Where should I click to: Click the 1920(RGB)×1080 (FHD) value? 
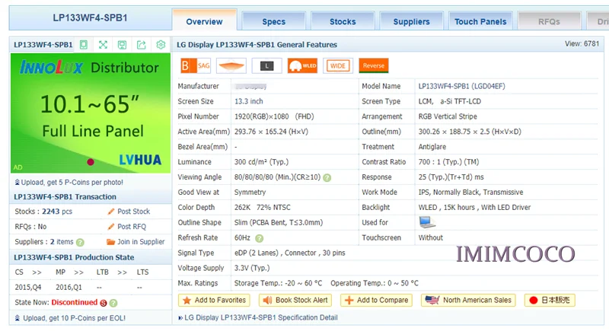(274, 116)
